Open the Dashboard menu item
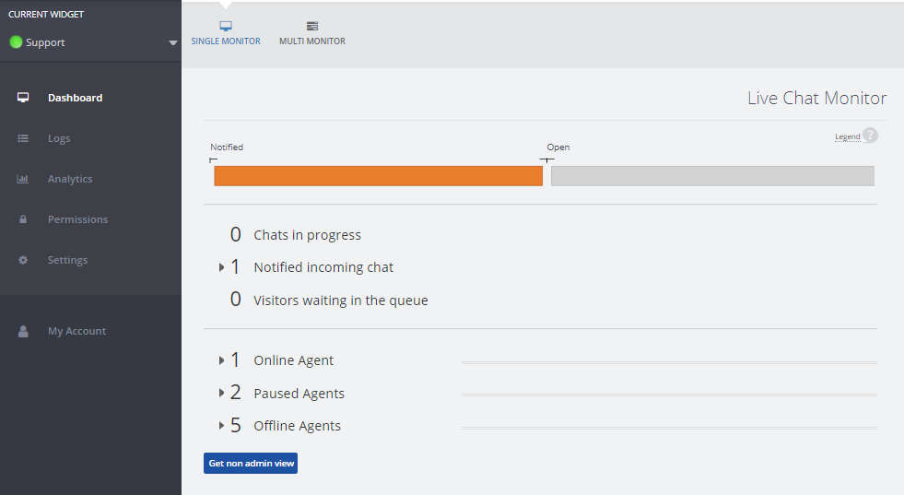Image resolution: width=904 pixels, height=495 pixels. 75,98
